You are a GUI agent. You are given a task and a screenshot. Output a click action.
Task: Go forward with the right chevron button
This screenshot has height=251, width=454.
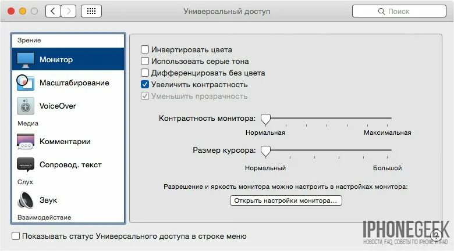coord(69,11)
